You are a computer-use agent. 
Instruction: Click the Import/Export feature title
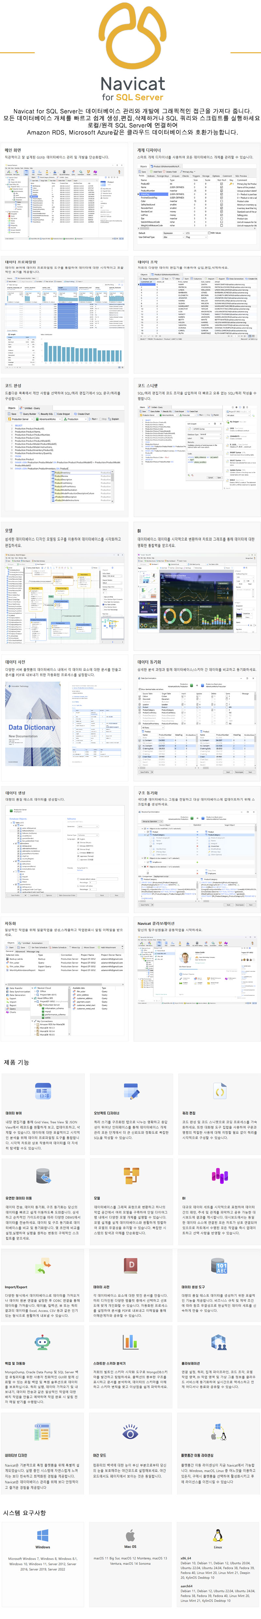[x=16, y=1287]
